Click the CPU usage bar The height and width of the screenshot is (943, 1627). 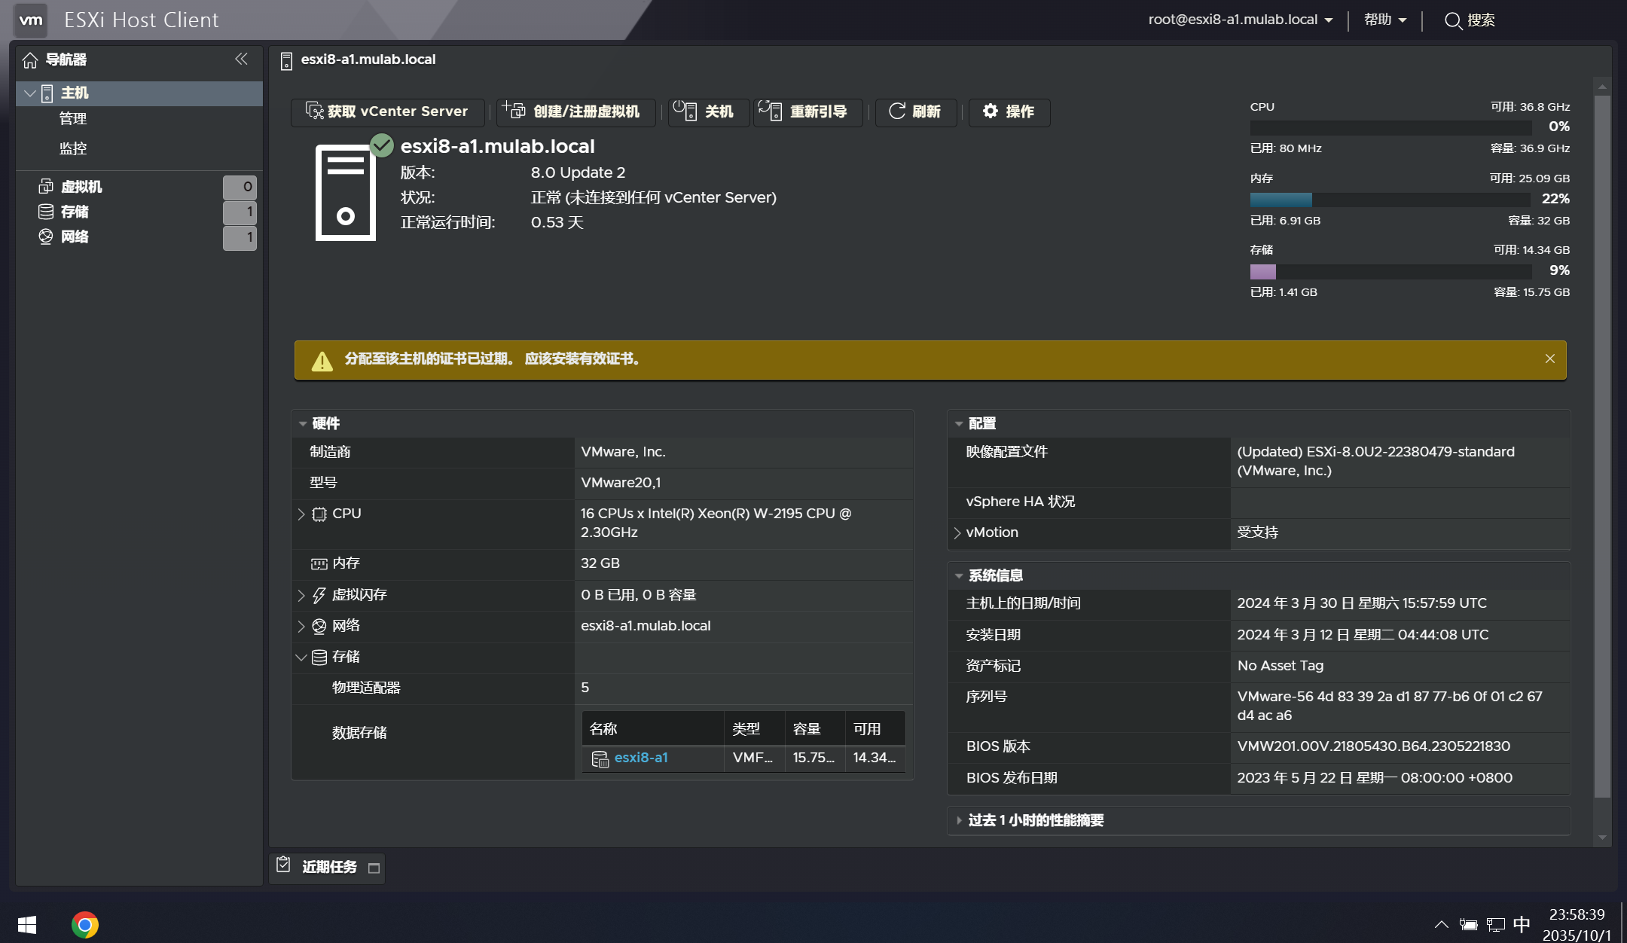(x=1390, y=128)
